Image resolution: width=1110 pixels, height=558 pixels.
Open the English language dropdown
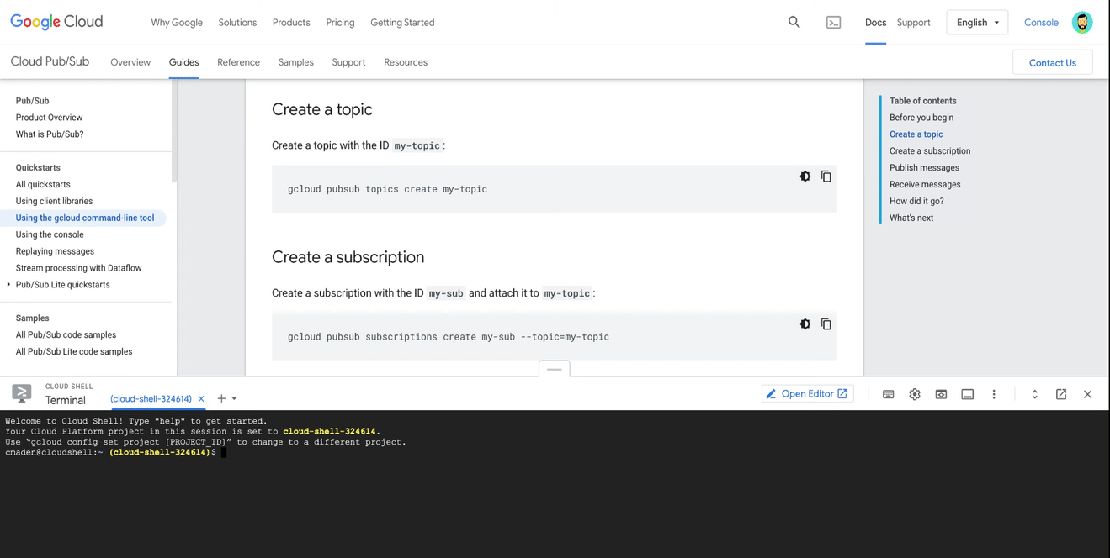click(x=977, y=23)
